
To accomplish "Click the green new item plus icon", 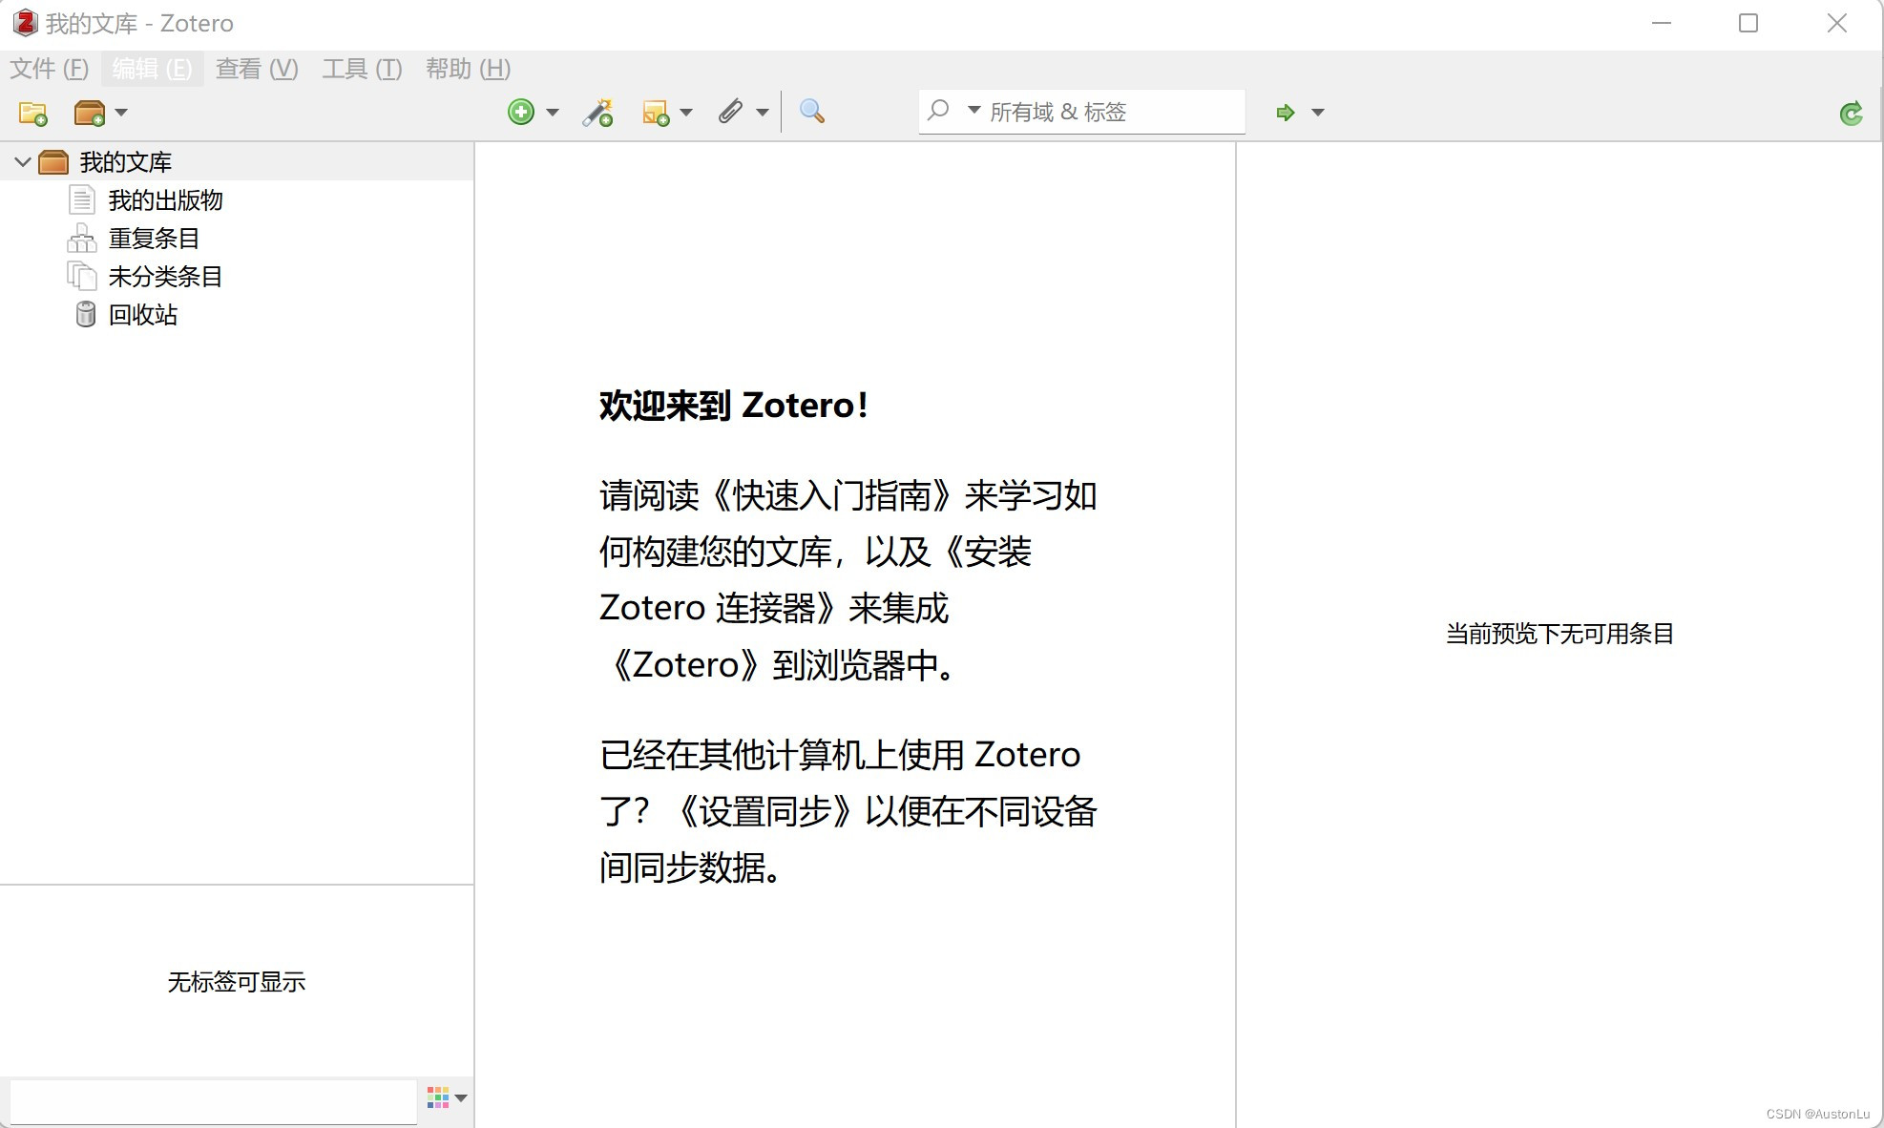I will [x=521, y=112].
